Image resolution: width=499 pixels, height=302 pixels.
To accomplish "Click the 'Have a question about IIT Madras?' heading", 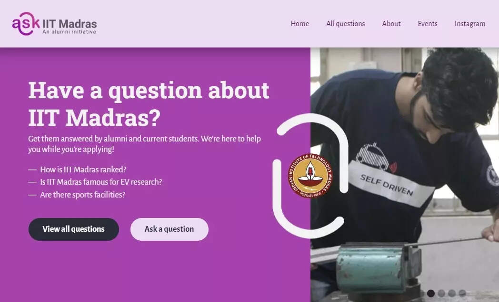I will [x=149, y=104].
